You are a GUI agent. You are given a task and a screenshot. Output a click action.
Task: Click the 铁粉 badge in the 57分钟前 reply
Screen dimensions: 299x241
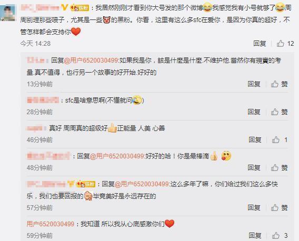[x=86, y=184]
